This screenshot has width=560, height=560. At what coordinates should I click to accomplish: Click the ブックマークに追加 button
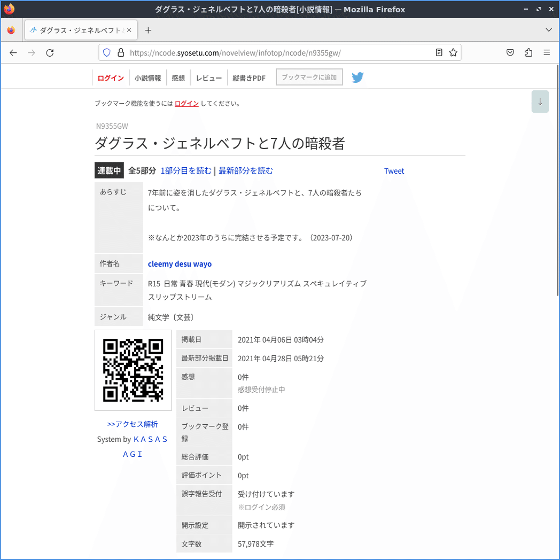pos(309,77)
